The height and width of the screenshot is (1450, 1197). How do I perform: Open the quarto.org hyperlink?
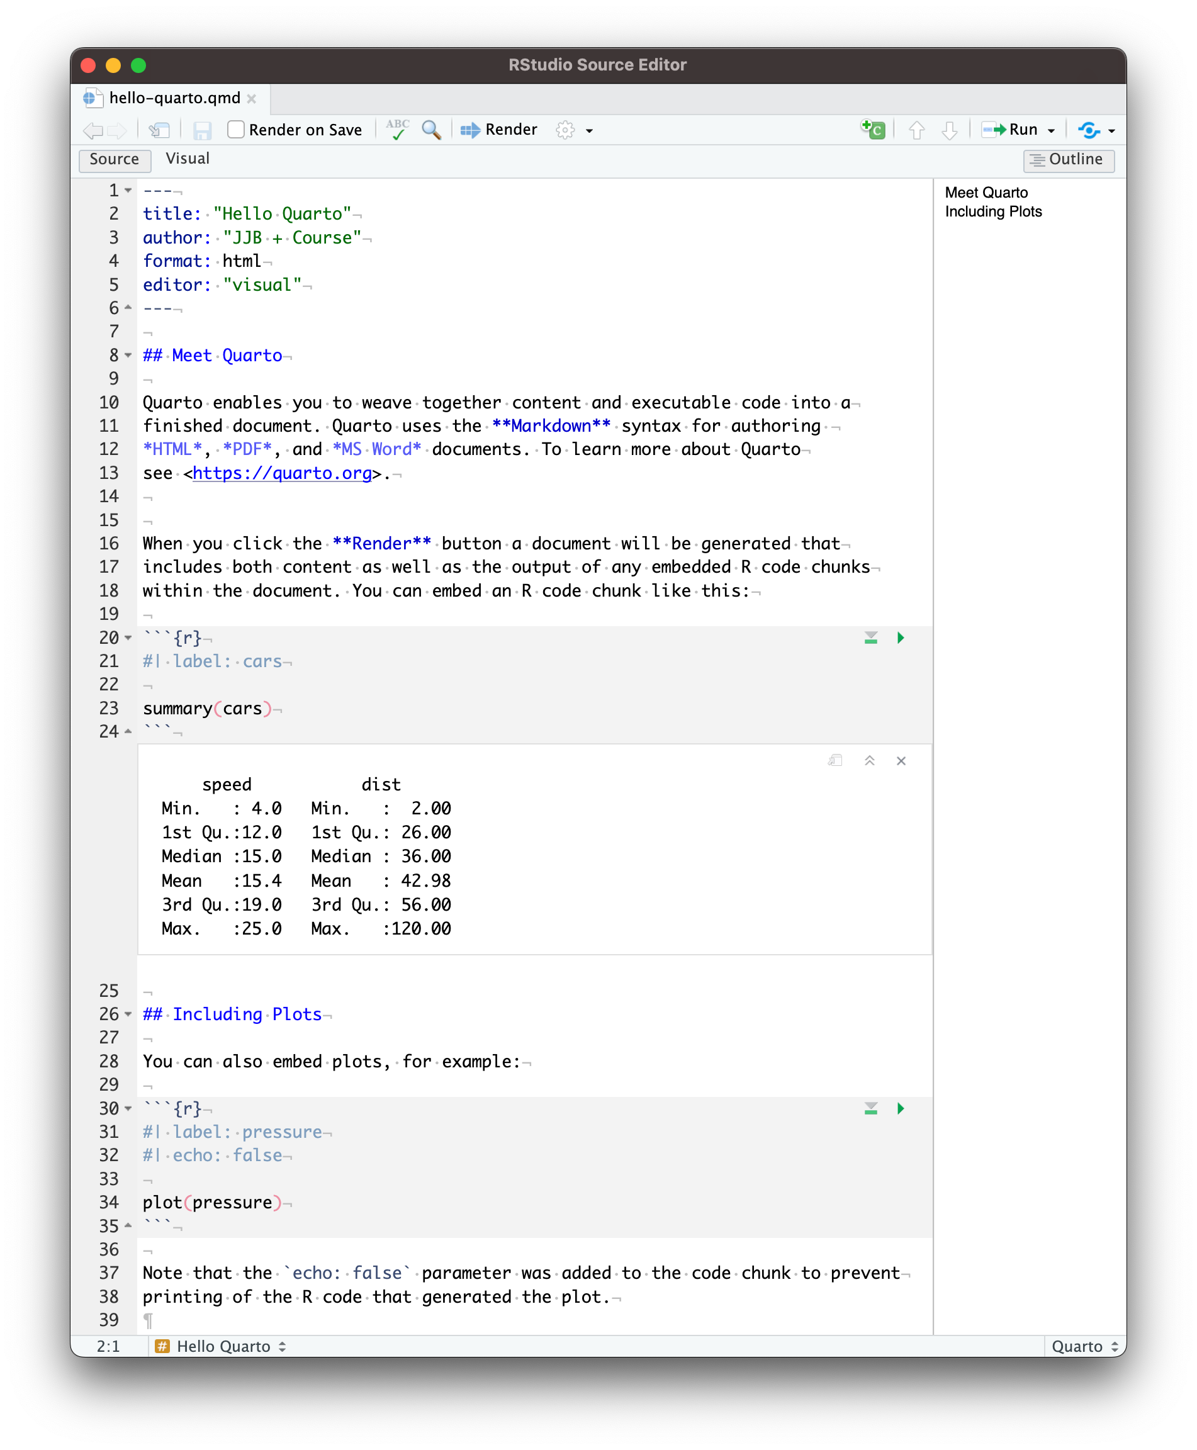point(281,473)
